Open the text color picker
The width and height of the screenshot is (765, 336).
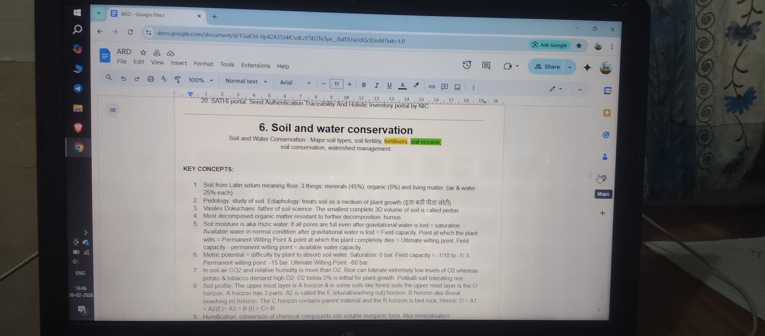click(x=402, y=86)
